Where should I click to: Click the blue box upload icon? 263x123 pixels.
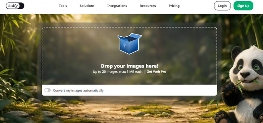tap(130, 44)
